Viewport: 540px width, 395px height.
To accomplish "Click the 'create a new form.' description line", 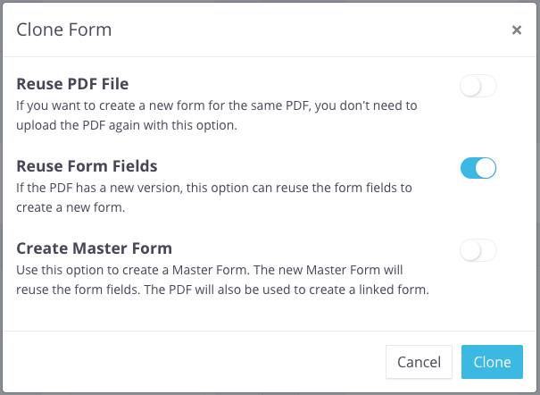I will click(x=71, y=207).
